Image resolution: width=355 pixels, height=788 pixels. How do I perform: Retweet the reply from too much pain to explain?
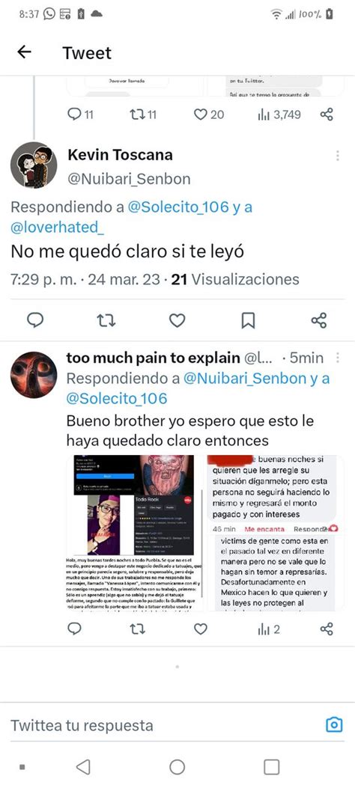pyautogui.click(x=137, y=629)
